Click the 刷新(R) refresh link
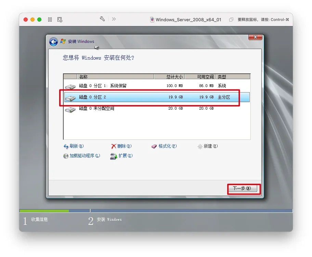Screen dimensions: 312x257 [x=77, y=146]
